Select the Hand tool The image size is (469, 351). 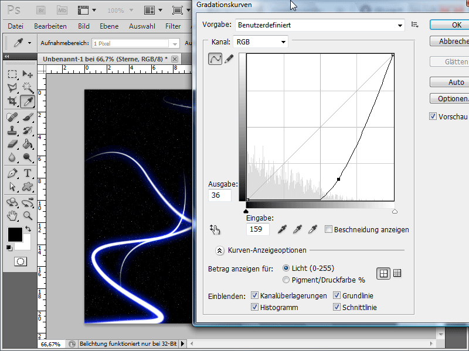(12, 216)
